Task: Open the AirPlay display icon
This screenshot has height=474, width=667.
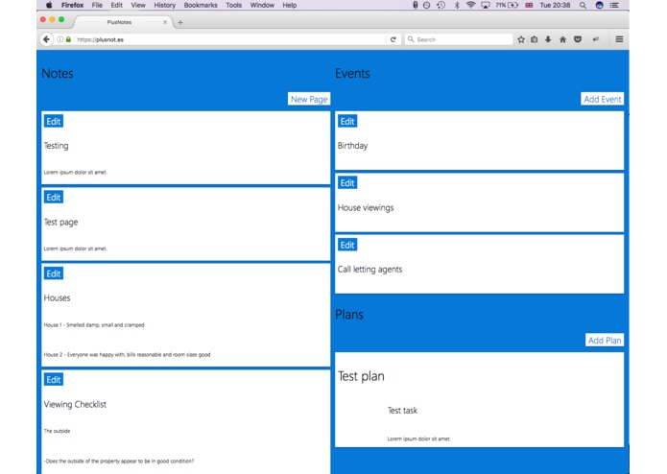Action: (x=486, y=5)
